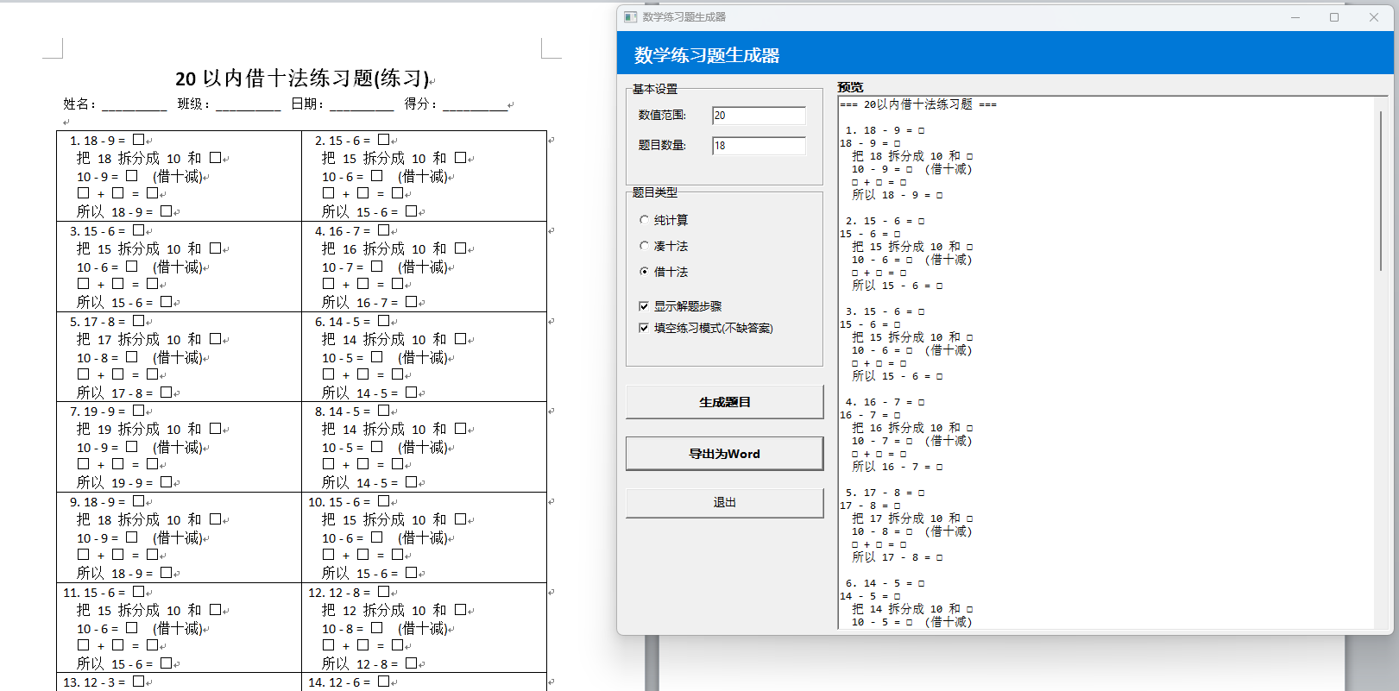Click the 日期 blank in the document header

[362, 104]
